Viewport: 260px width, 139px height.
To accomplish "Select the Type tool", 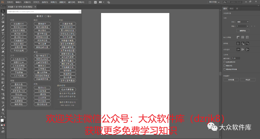I will 3,33.
